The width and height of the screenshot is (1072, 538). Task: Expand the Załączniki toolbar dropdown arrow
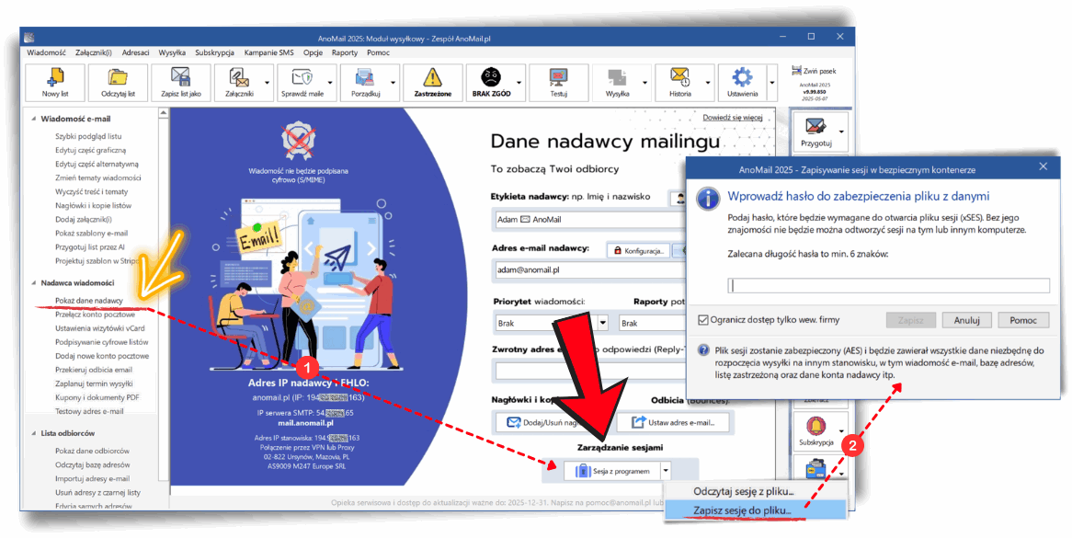pos(268,83)
